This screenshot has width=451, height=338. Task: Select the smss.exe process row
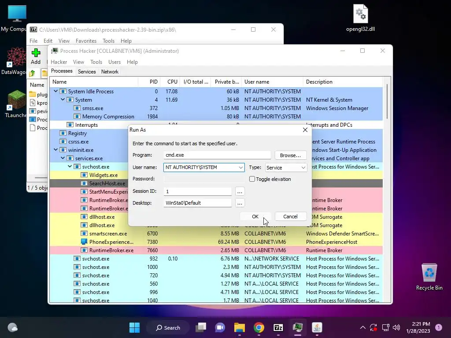tap(216, 108)
